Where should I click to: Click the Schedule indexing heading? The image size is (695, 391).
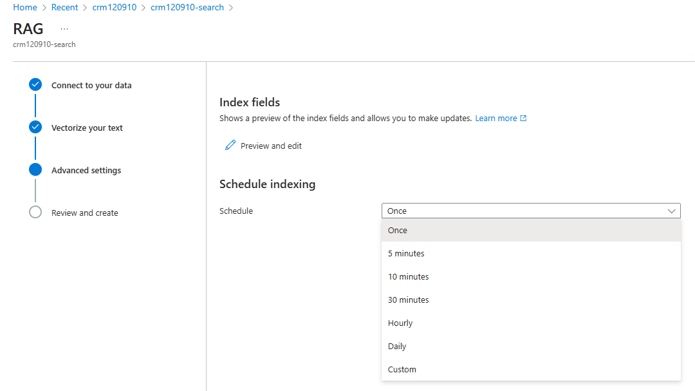coord(267,184)
